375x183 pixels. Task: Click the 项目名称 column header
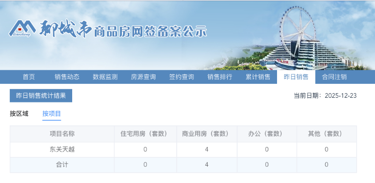coord(62,134)
